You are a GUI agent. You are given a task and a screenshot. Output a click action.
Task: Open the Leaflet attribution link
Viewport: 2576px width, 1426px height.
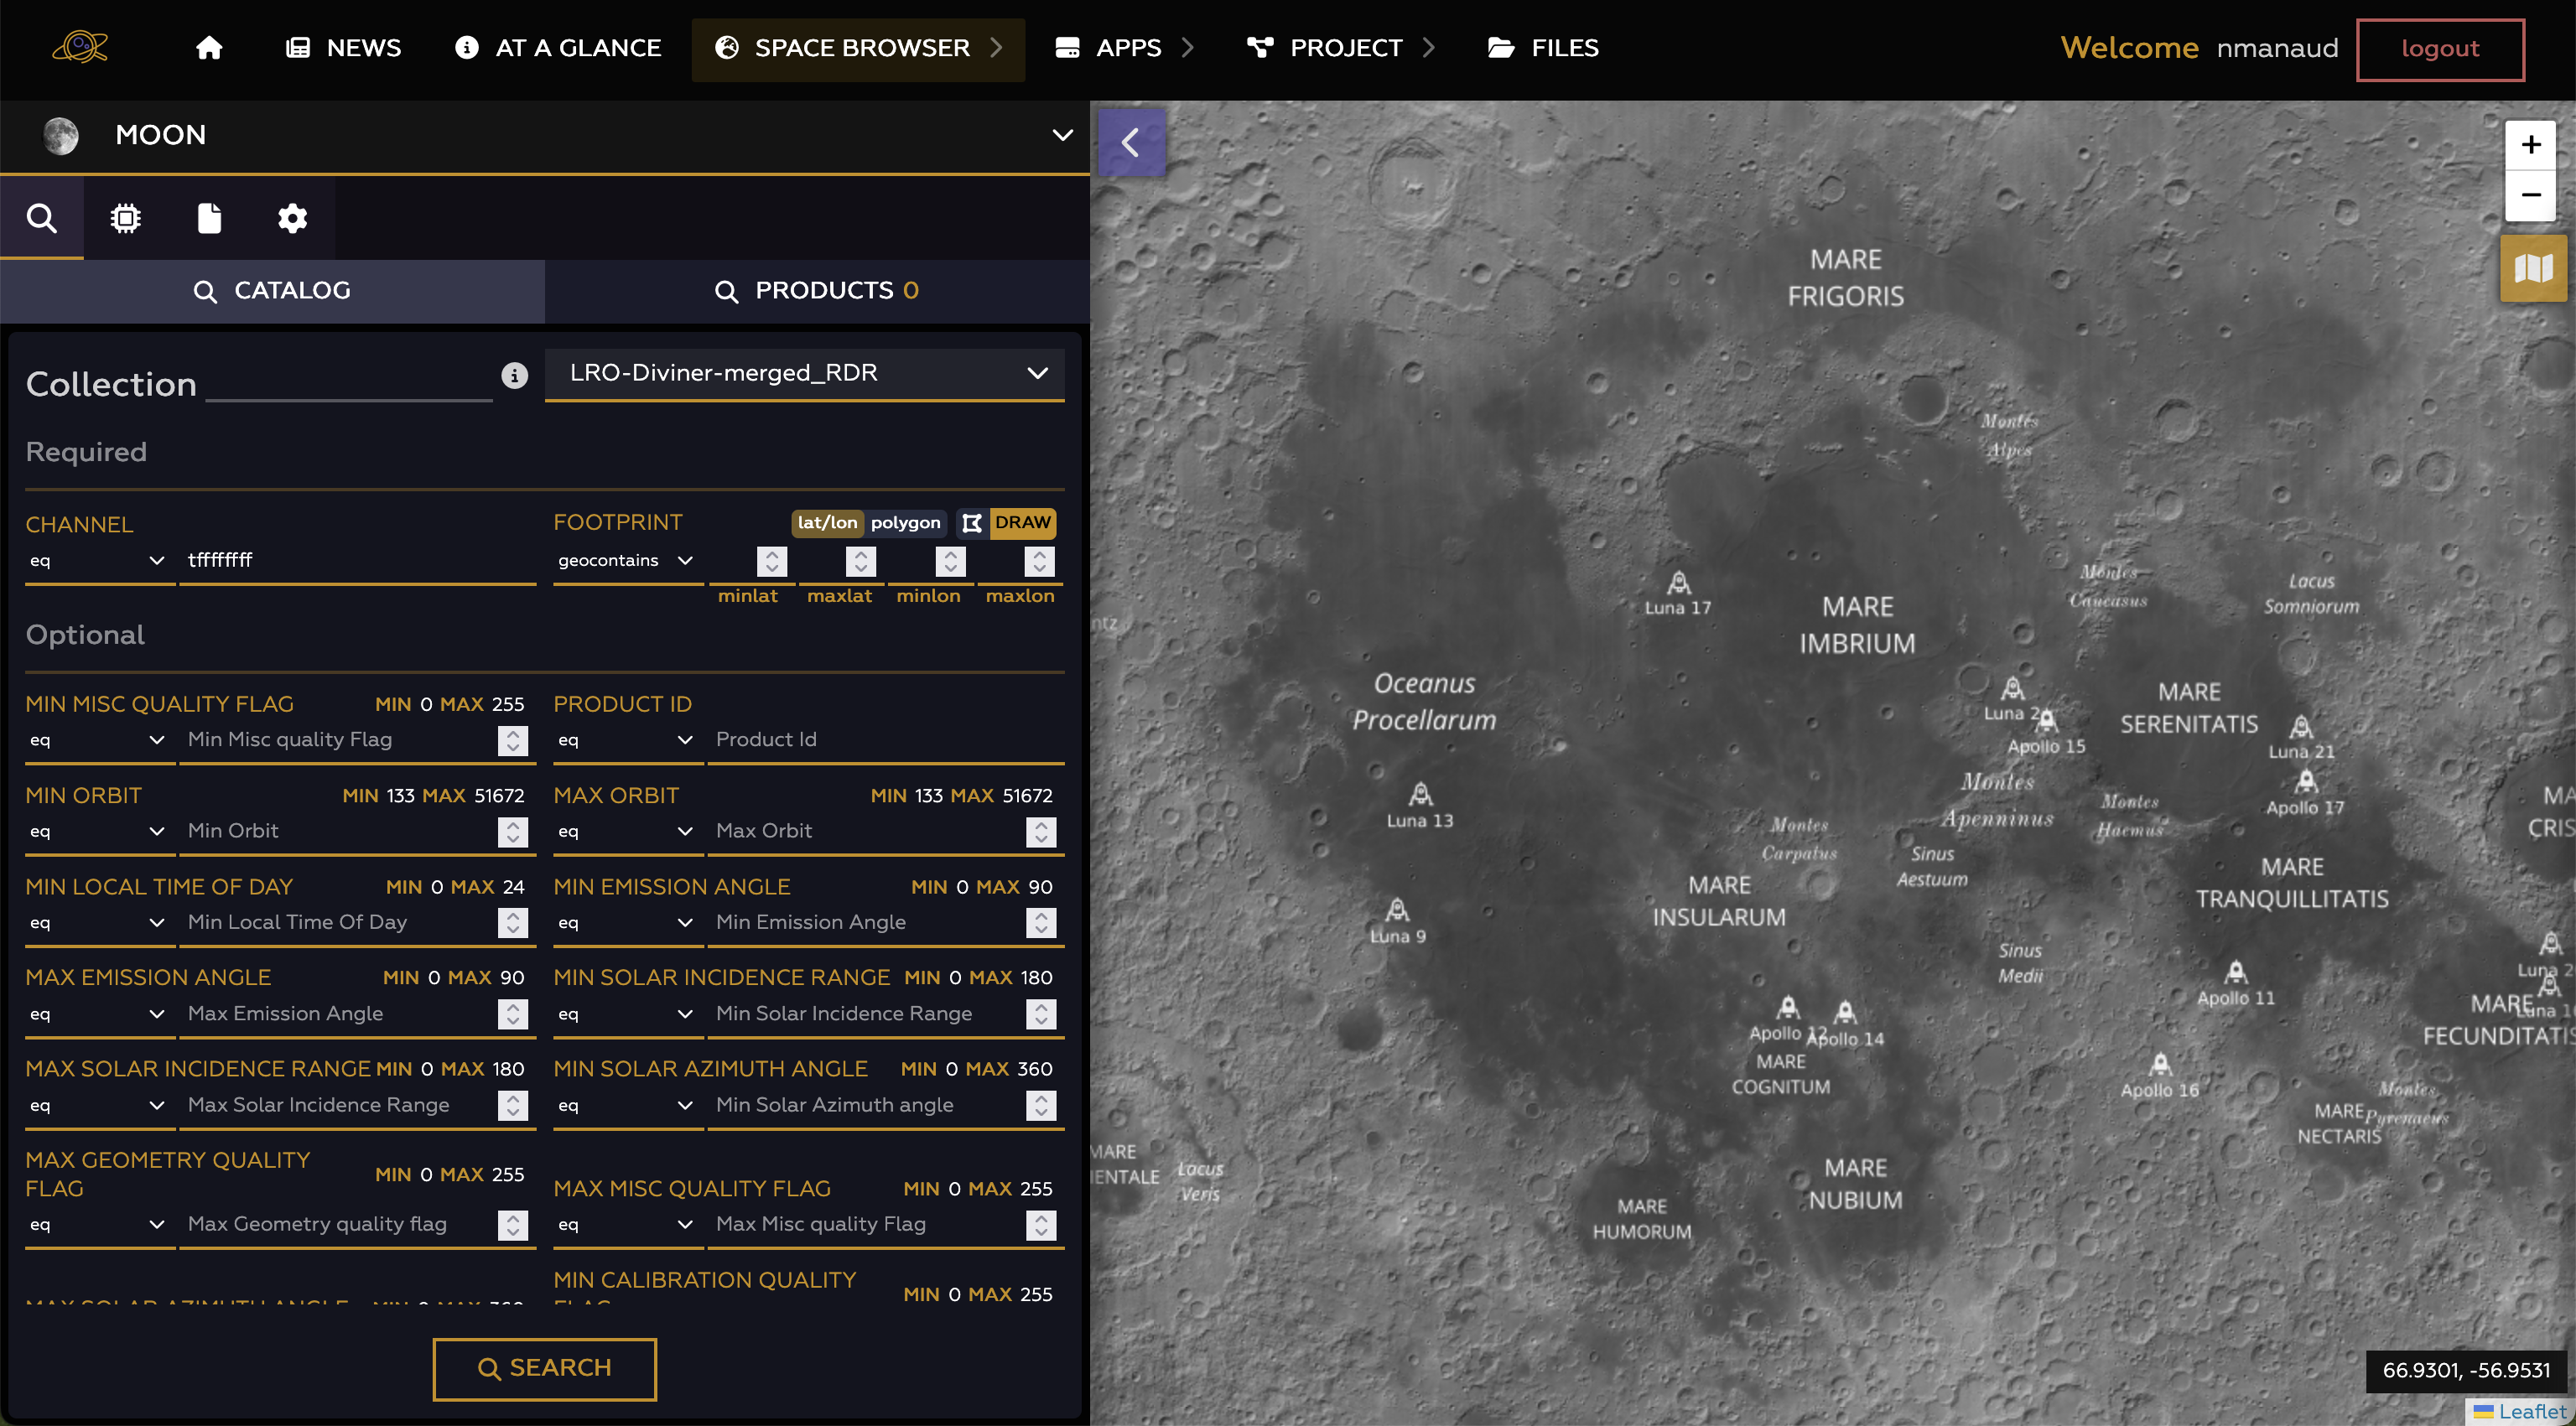click(2532, 1411)
